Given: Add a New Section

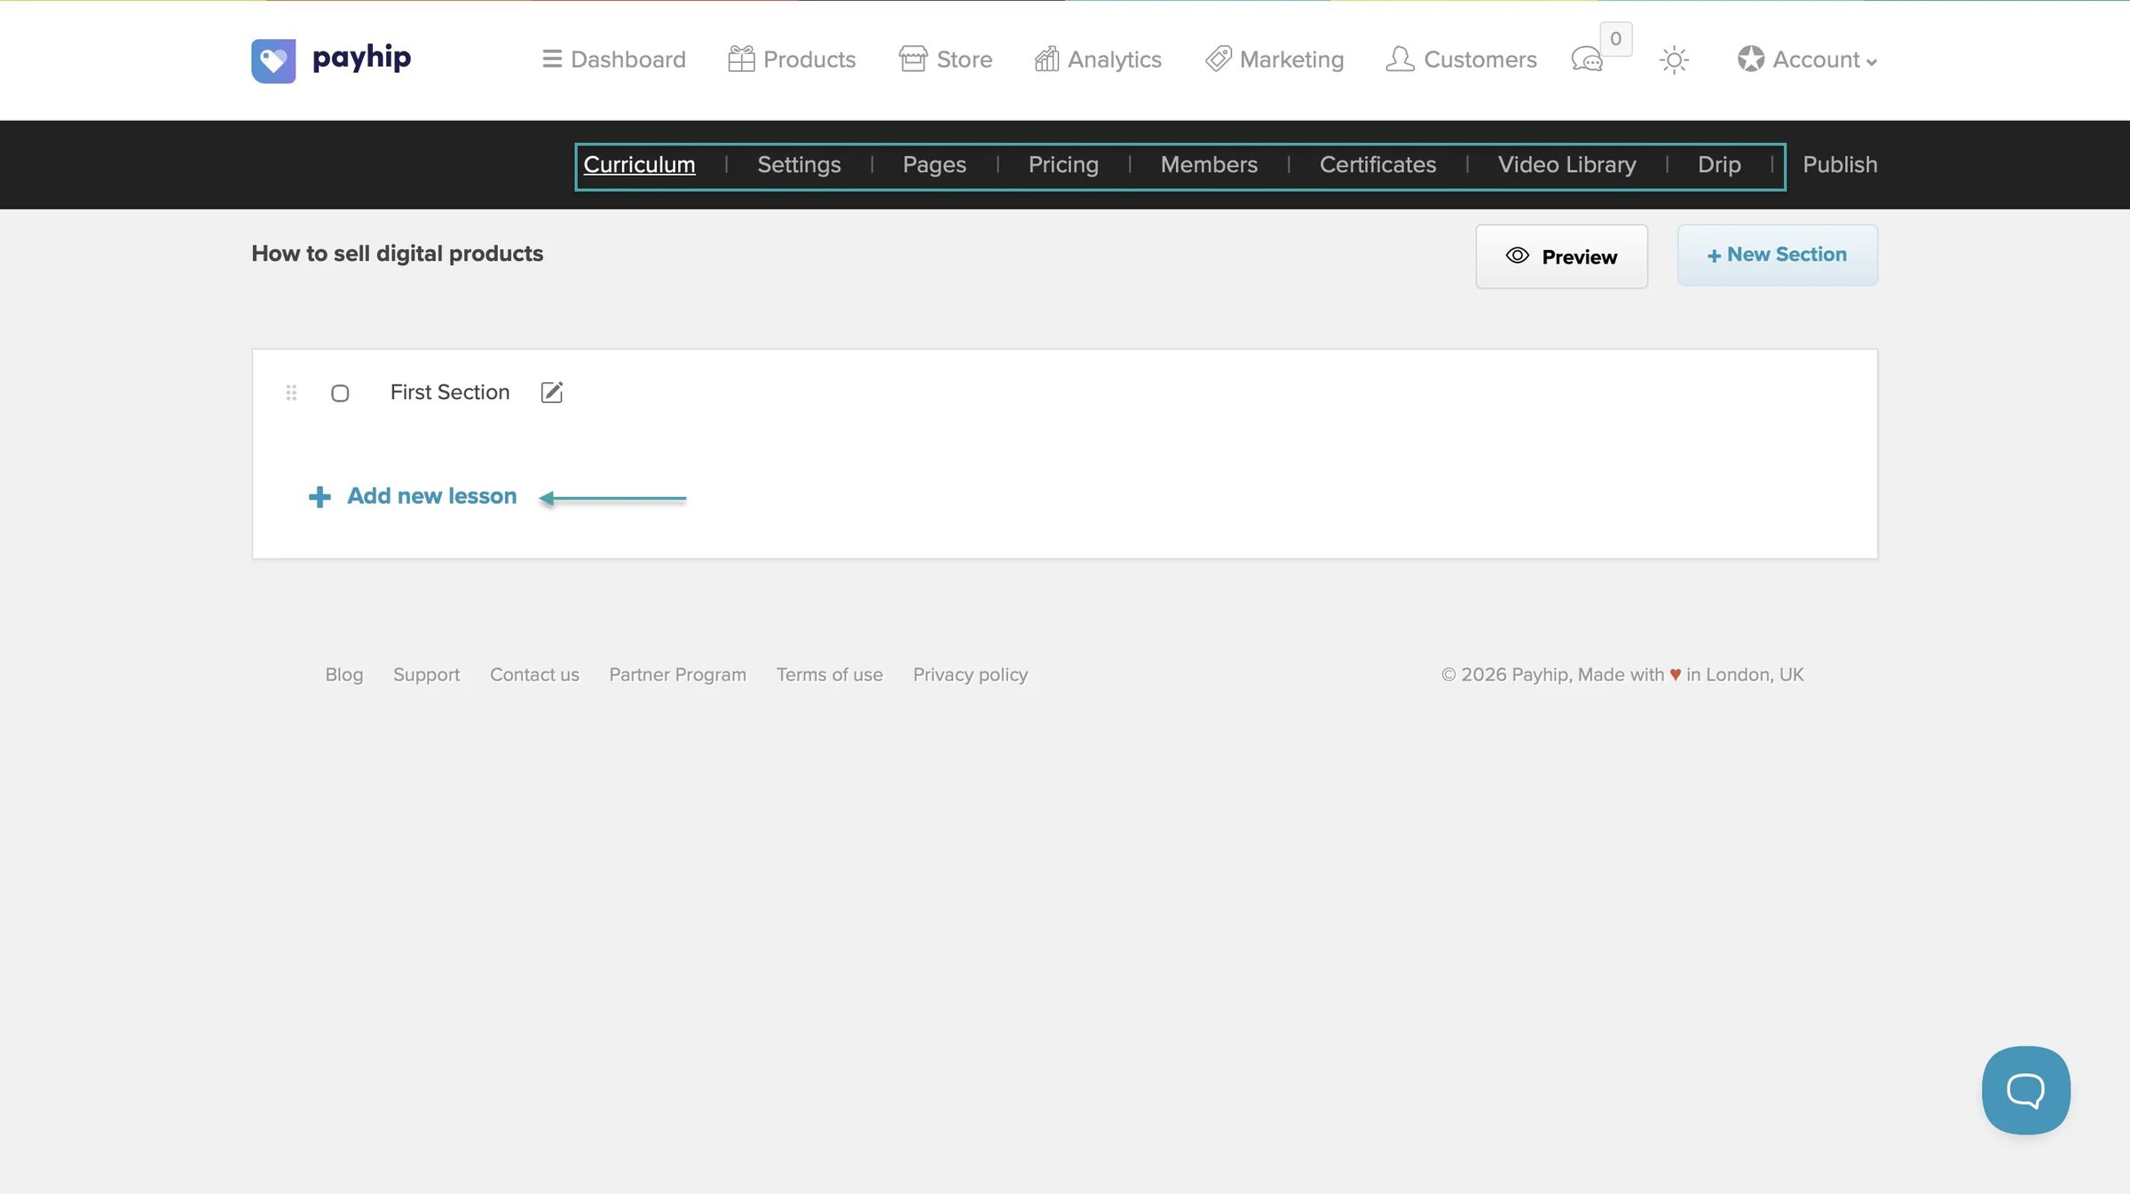Looking at the screenshot, I should click(x=1777, y=255).
